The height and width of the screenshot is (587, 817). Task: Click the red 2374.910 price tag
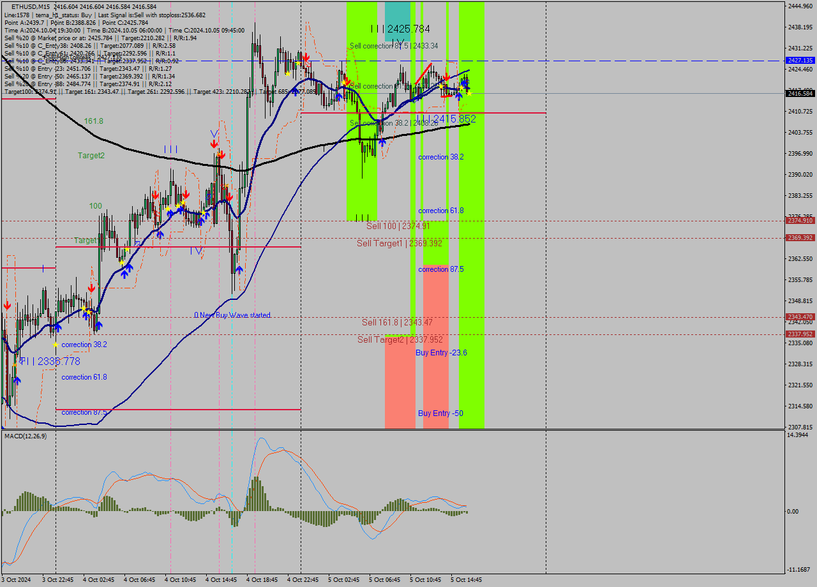pos(800,220)
